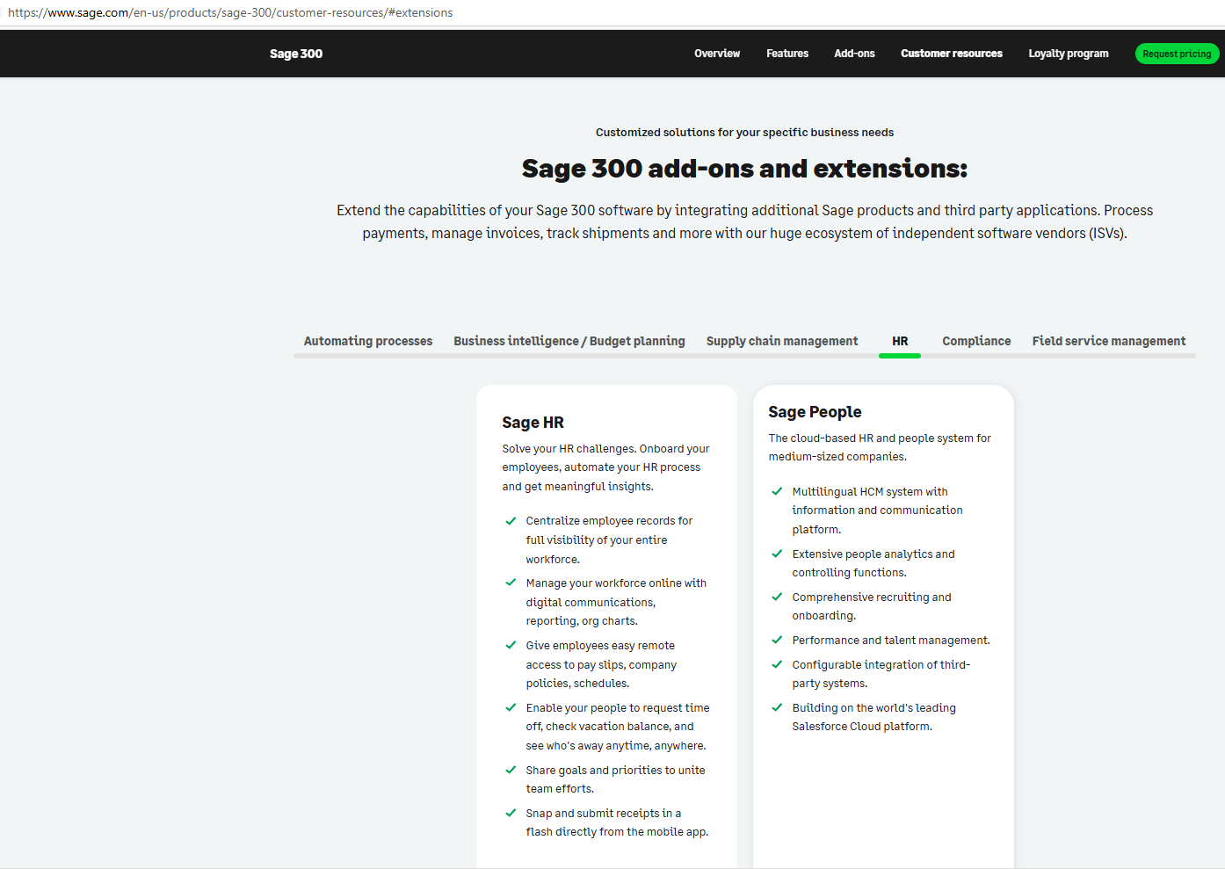
Task: Click 'Multilingual HCM system' bullet text
Action: click(x=877, y=511)
